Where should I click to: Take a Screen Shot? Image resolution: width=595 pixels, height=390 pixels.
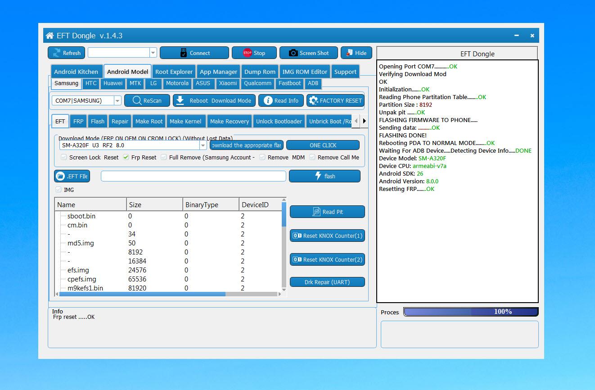pyautogui.click(x=308, y=53)
